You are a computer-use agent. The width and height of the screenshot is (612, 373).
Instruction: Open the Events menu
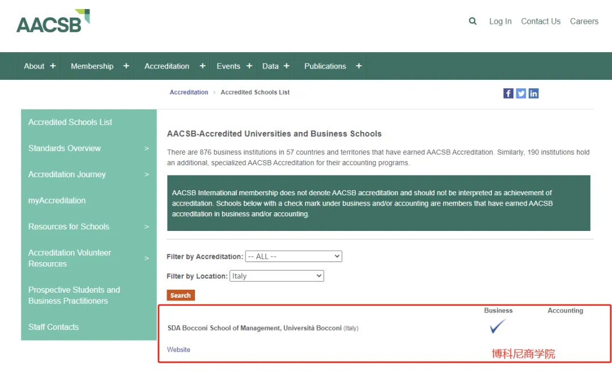[228, 66]
